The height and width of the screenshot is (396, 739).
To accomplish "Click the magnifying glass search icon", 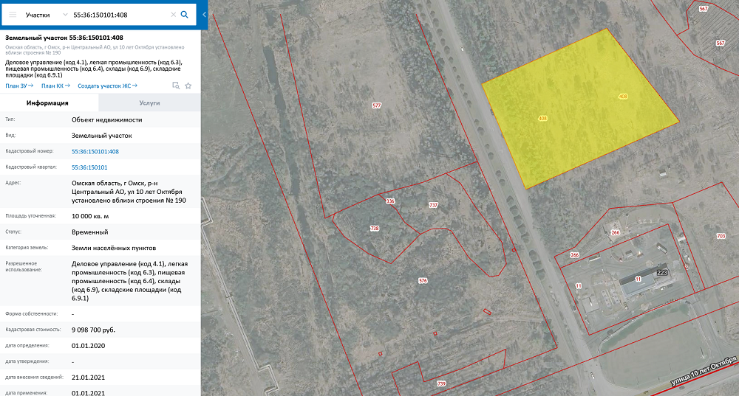I will click(185, 15).
